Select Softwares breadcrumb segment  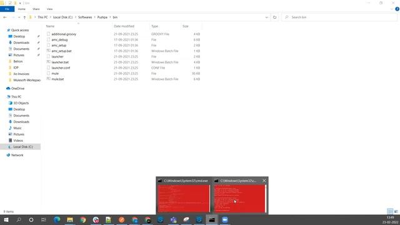pyautogui.click(x=85, y=17)
